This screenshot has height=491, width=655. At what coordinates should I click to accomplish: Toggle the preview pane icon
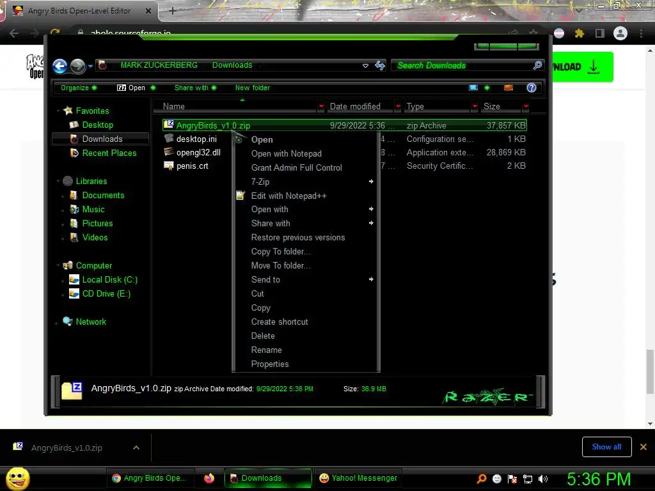tap(509, 88)
